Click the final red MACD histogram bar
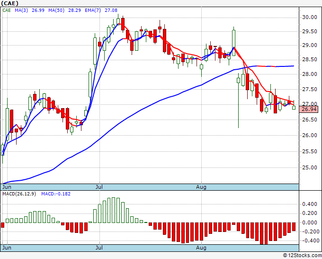The height and width of the screenshot is (259, 322). tap(294, 227)
